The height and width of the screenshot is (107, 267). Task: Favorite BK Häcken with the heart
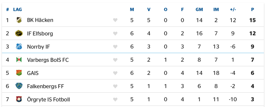[115, 20]
